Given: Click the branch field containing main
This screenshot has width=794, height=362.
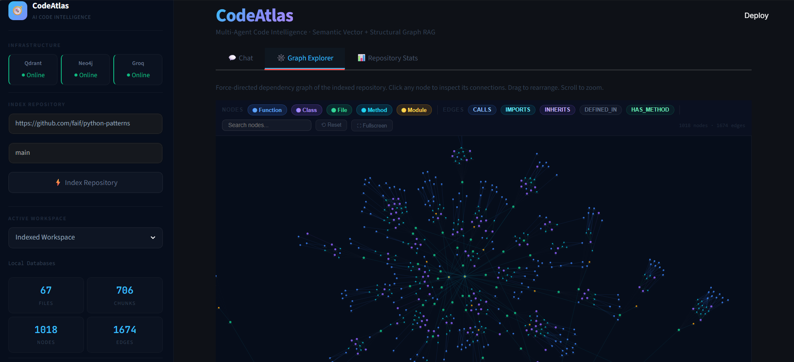Looking at the screenshot, I should [86, 153].
